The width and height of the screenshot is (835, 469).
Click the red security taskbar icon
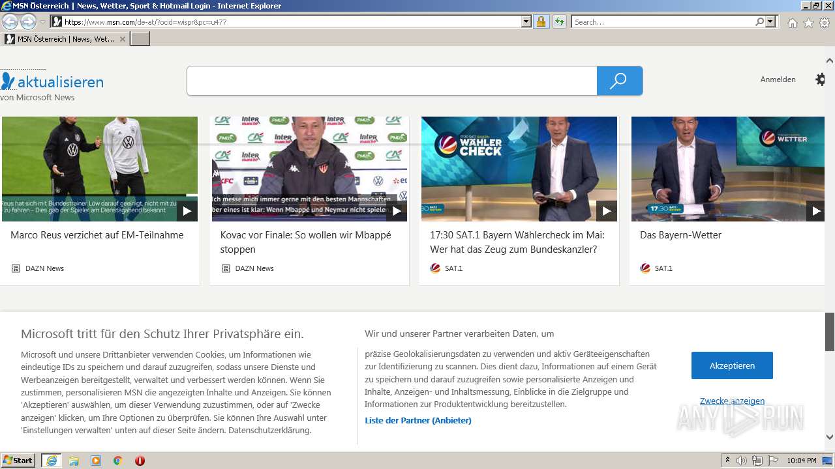pos(140,461)
